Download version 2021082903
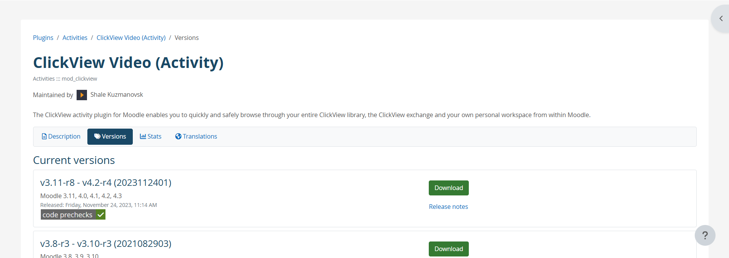This screenshot has height=258, width=729. point(449,249)
